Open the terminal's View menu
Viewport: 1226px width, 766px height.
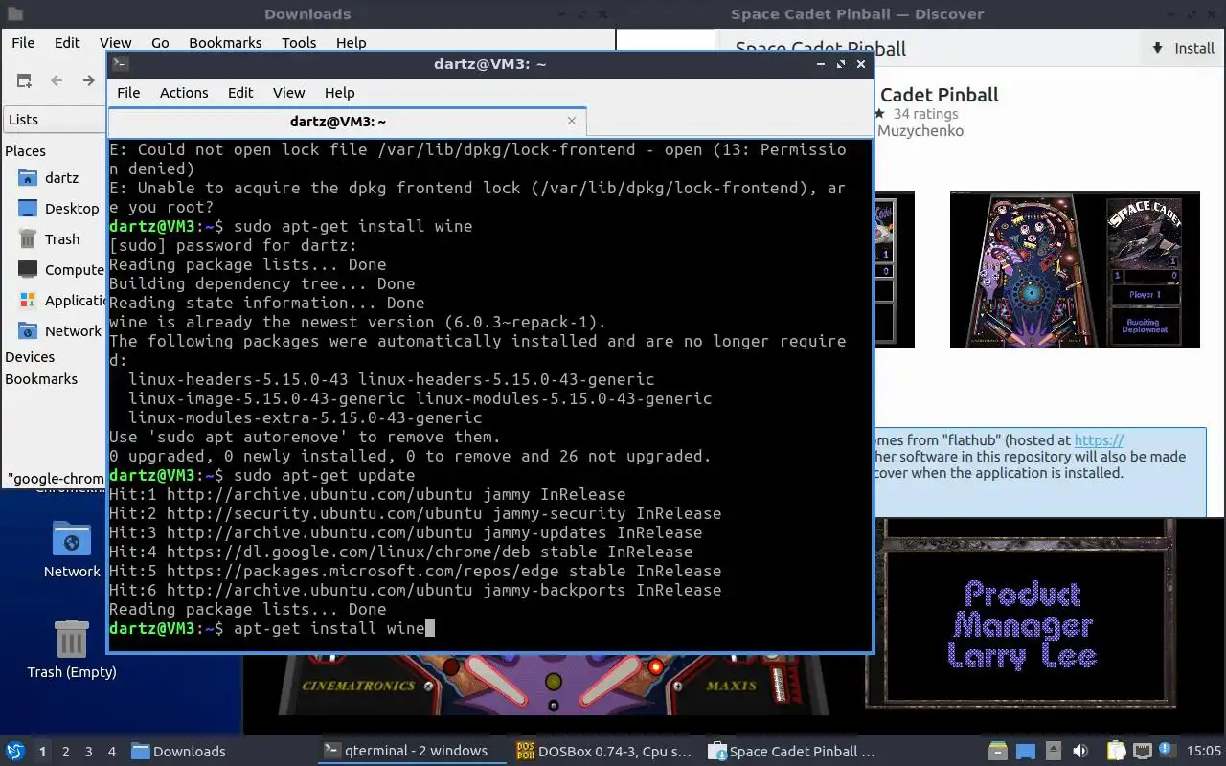288,93
